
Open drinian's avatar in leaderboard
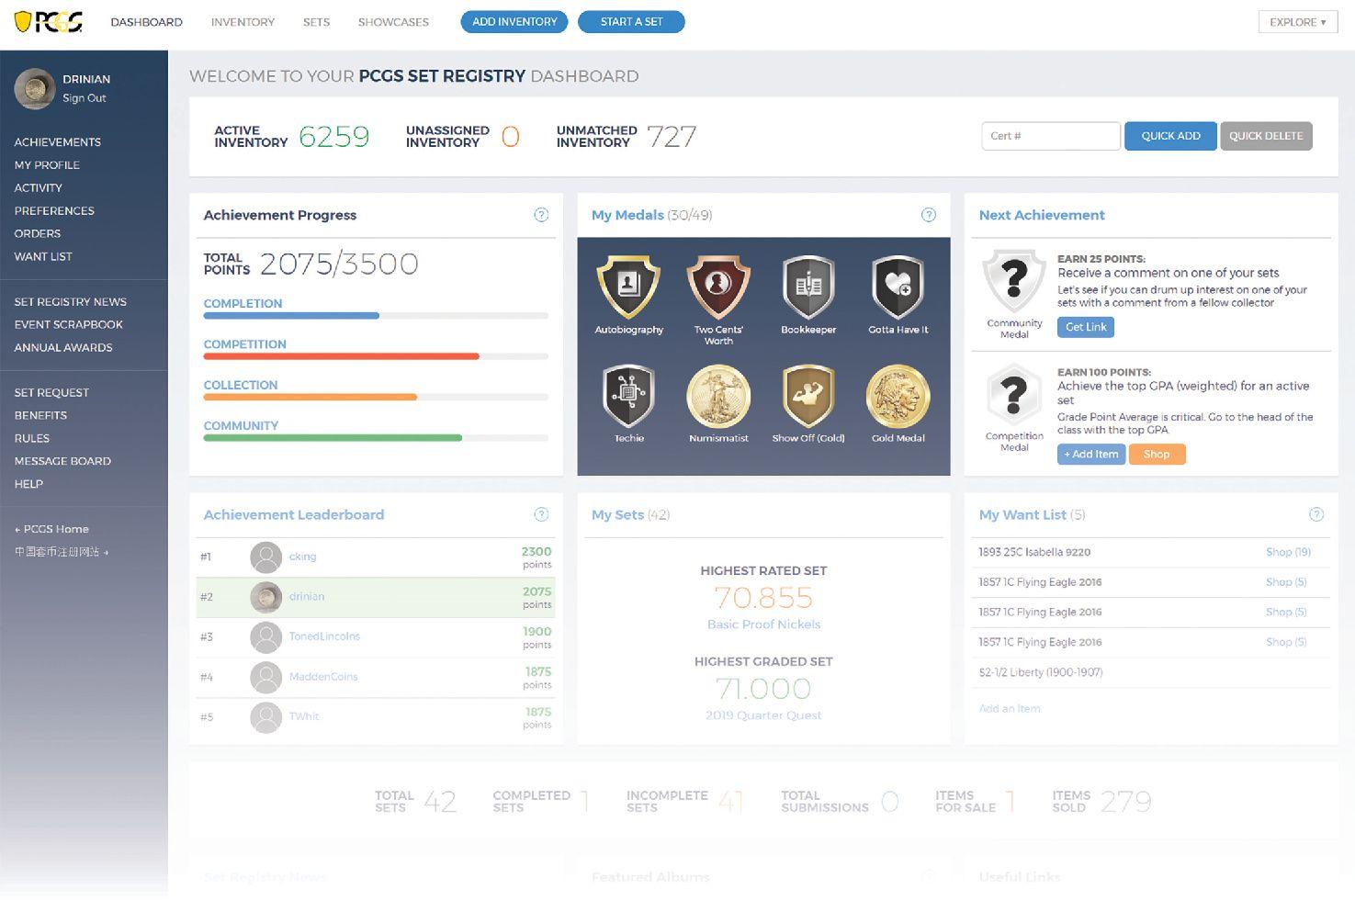[266, 597]
